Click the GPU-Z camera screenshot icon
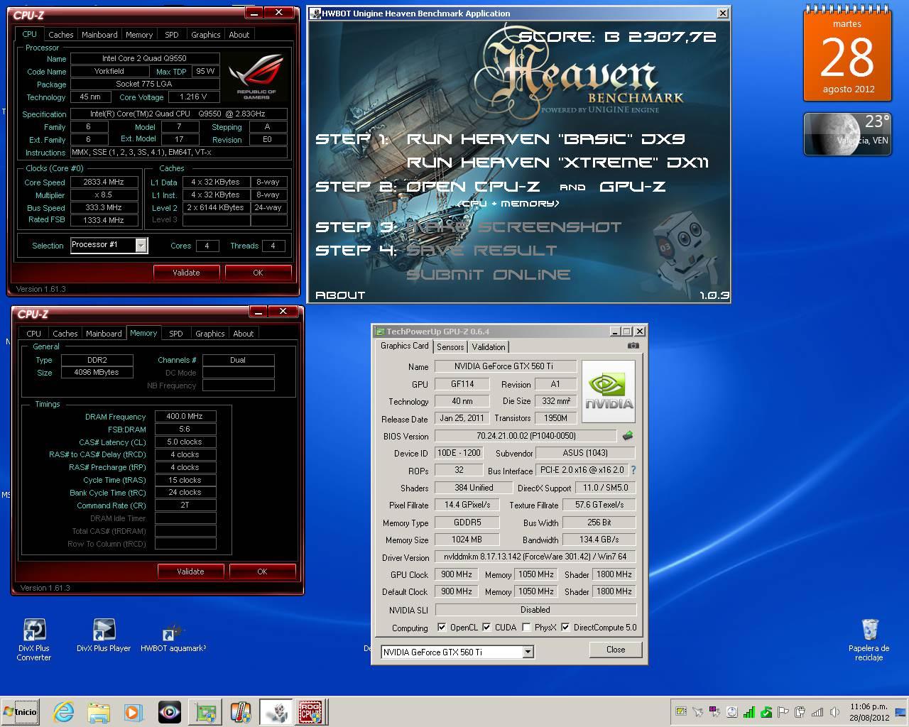The height and width of the screenshot is (727, 909). point(633,346)
